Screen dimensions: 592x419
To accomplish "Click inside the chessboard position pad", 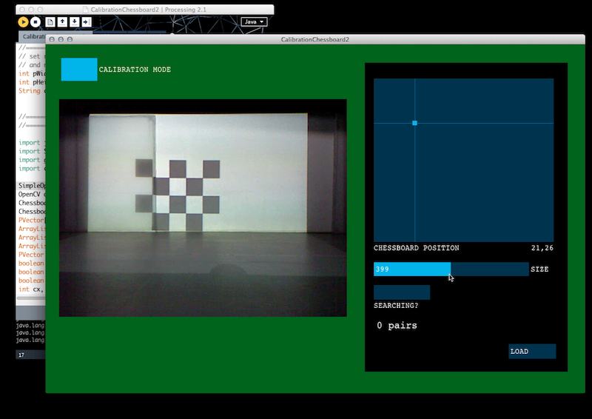I will (464, 160).
